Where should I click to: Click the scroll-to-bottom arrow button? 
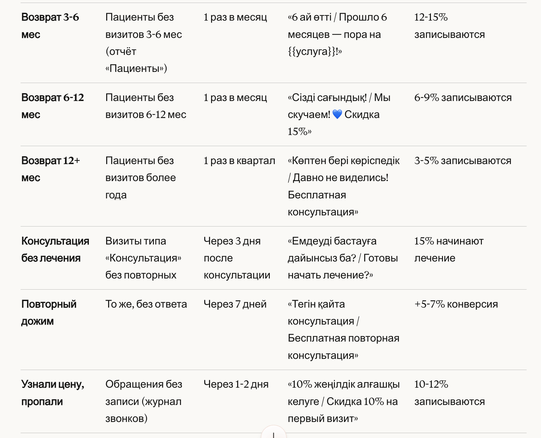point(273,433)
